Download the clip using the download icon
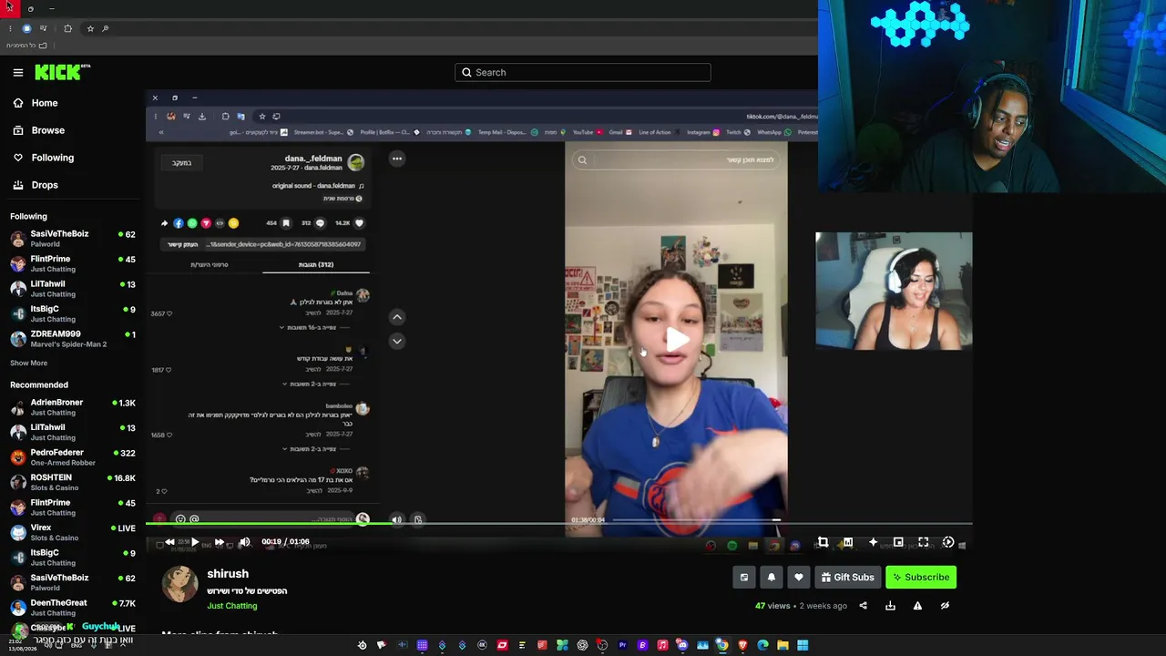This screenshot has width=1166, height=656. (890, 606)
